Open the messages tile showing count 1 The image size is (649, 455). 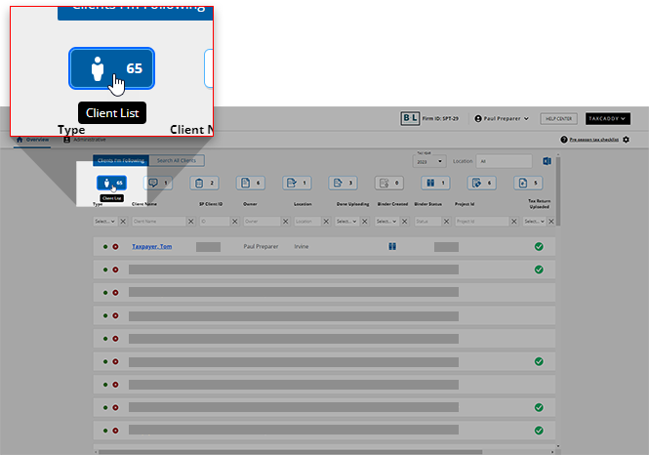pyautogui.click(x=158, y=183)
